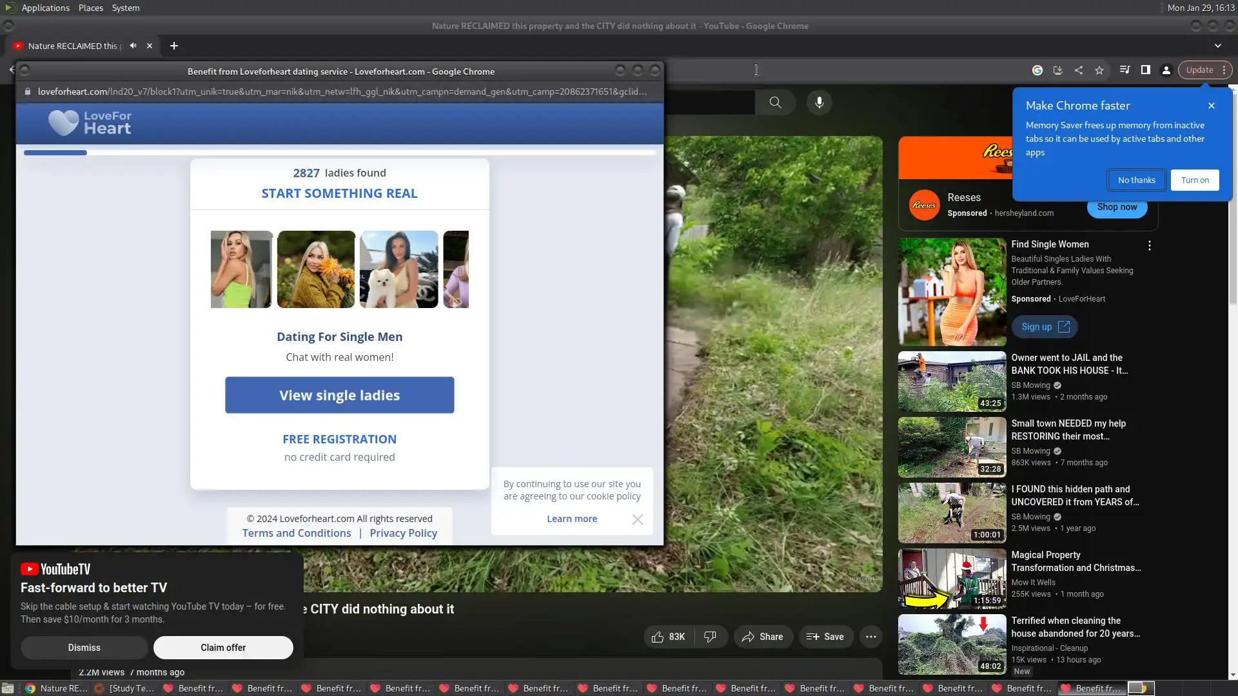The width and height of the screenshot is (1238, 696).
Task: Open the Chrome side panel icon
Action: (x=1146, y=70)
